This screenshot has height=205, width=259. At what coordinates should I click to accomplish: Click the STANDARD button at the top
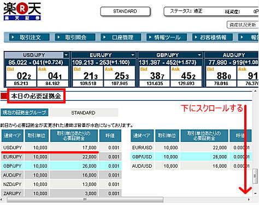tap(125, 12)
